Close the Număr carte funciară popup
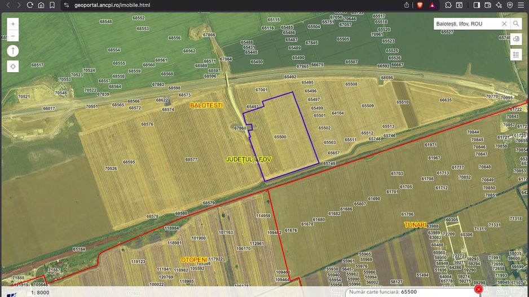Image resolution: width=529 pixels, height=297 pixels. click(478, 289)
